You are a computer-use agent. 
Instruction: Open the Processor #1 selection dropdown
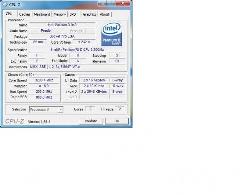pyautogui.click(x=46, y=109)
